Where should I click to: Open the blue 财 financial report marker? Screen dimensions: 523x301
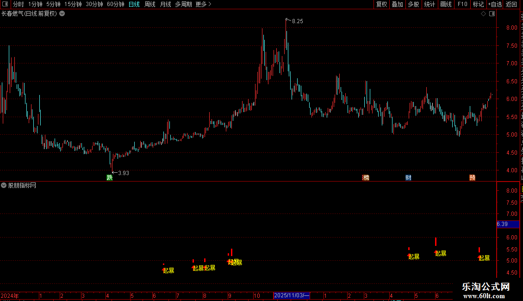click(x=408, y=177)
